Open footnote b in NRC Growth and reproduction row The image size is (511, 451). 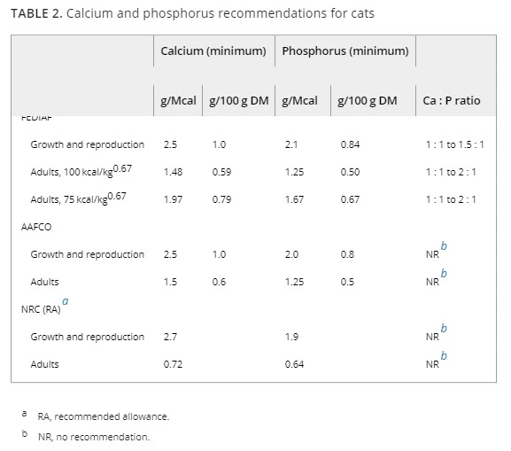[444, 328]
